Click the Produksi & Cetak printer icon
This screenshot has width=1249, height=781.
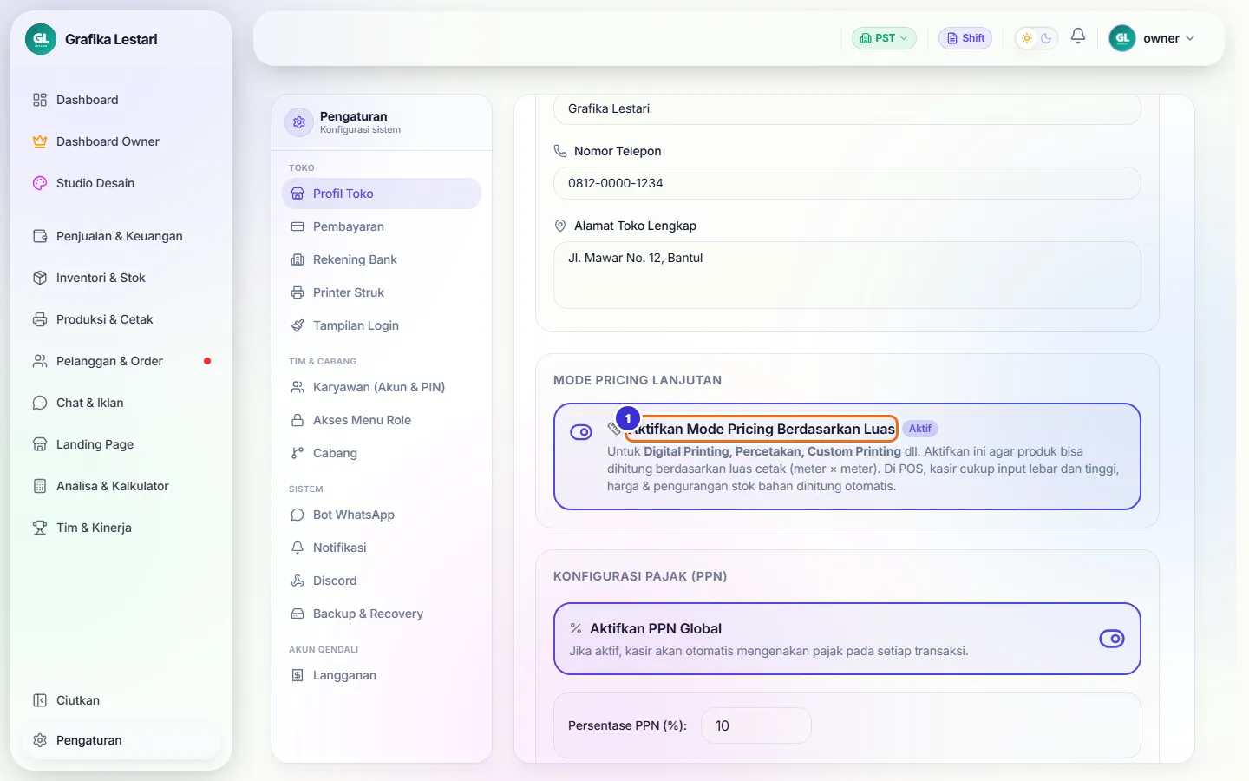click(40, 319)
